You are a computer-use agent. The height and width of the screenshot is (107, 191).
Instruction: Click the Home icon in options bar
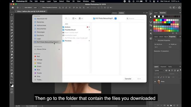pyautogui.click(x=13, y=7)
